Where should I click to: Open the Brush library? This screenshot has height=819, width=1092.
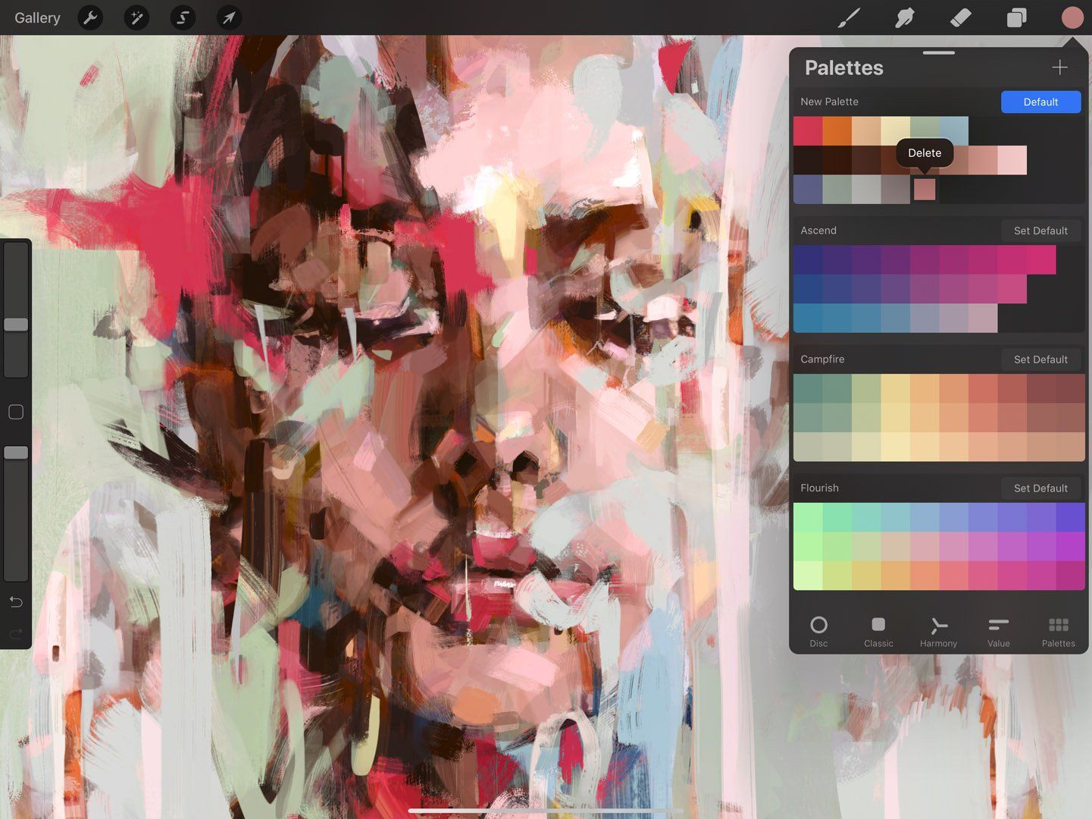click(849, 17)
